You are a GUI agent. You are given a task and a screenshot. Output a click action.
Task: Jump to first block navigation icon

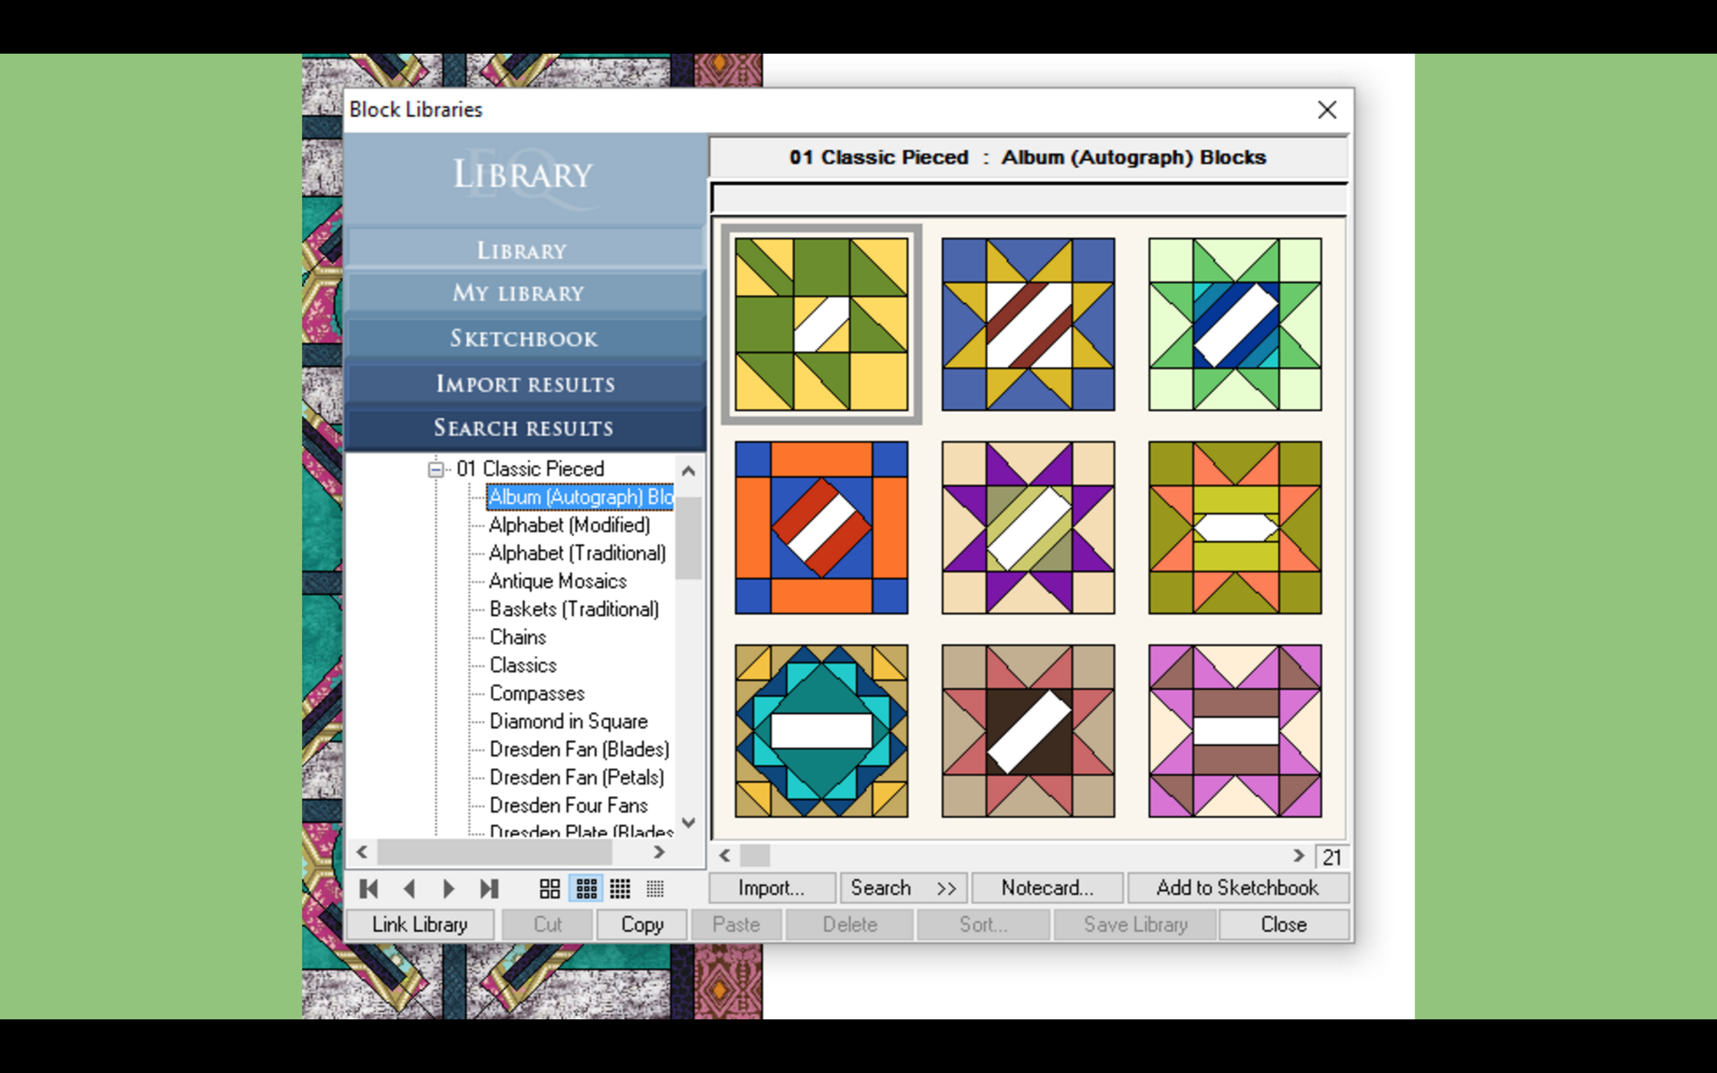[369, 888]
